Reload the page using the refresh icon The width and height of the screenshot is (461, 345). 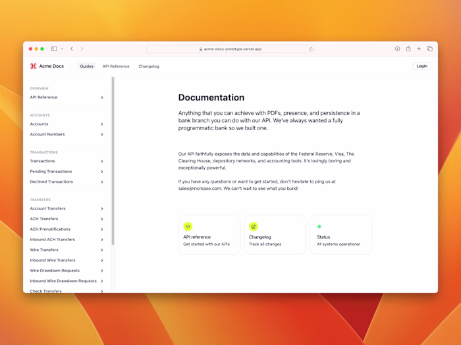pyautogui.click(x=310, y=49)
